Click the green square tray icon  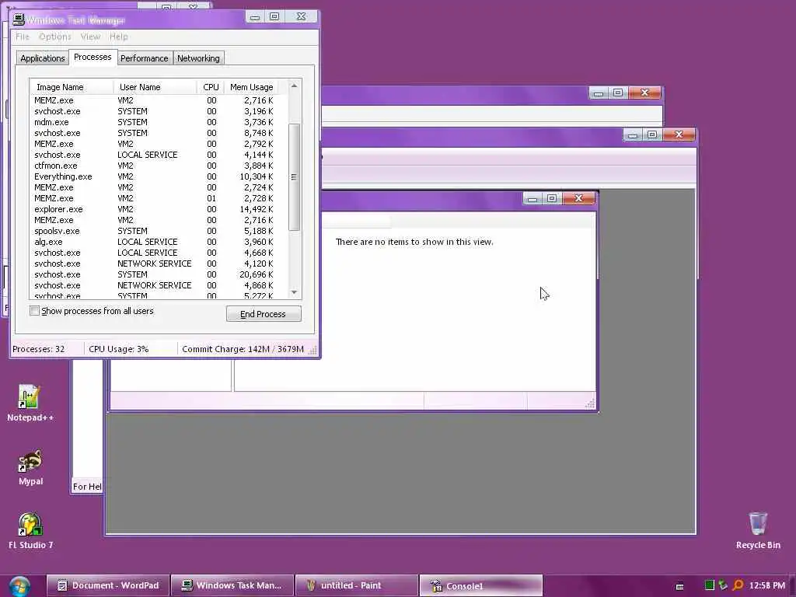click(x=710, y=585)
